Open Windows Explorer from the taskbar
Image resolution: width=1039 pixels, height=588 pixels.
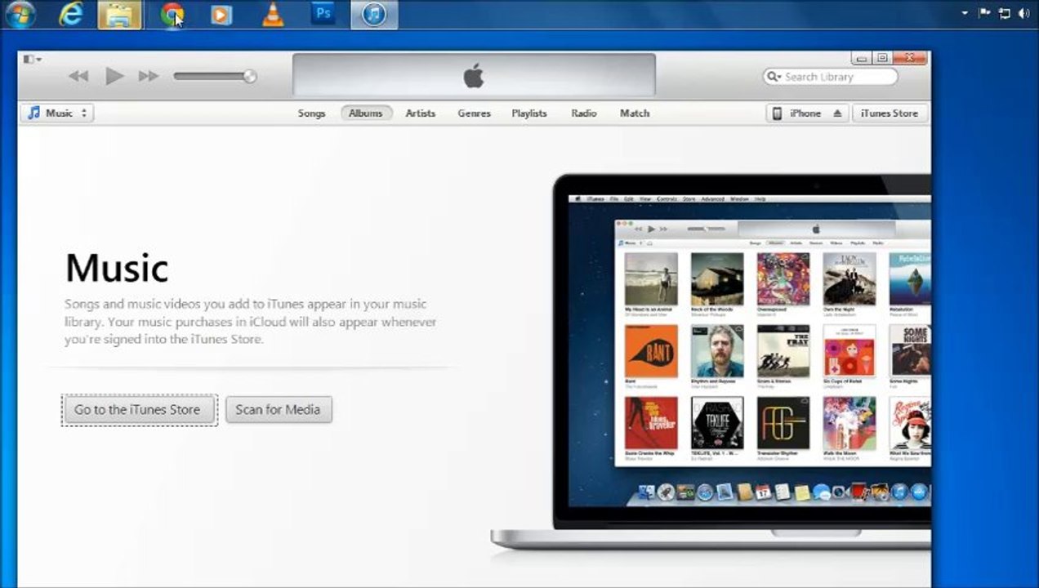coord(120,14)
